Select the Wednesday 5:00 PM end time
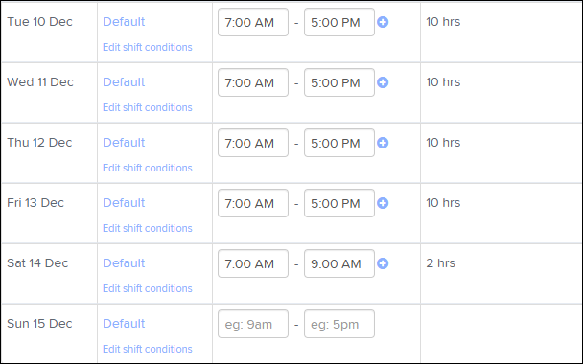The width and height of the screenshot is (583, 364). click(x=339, y=82)
